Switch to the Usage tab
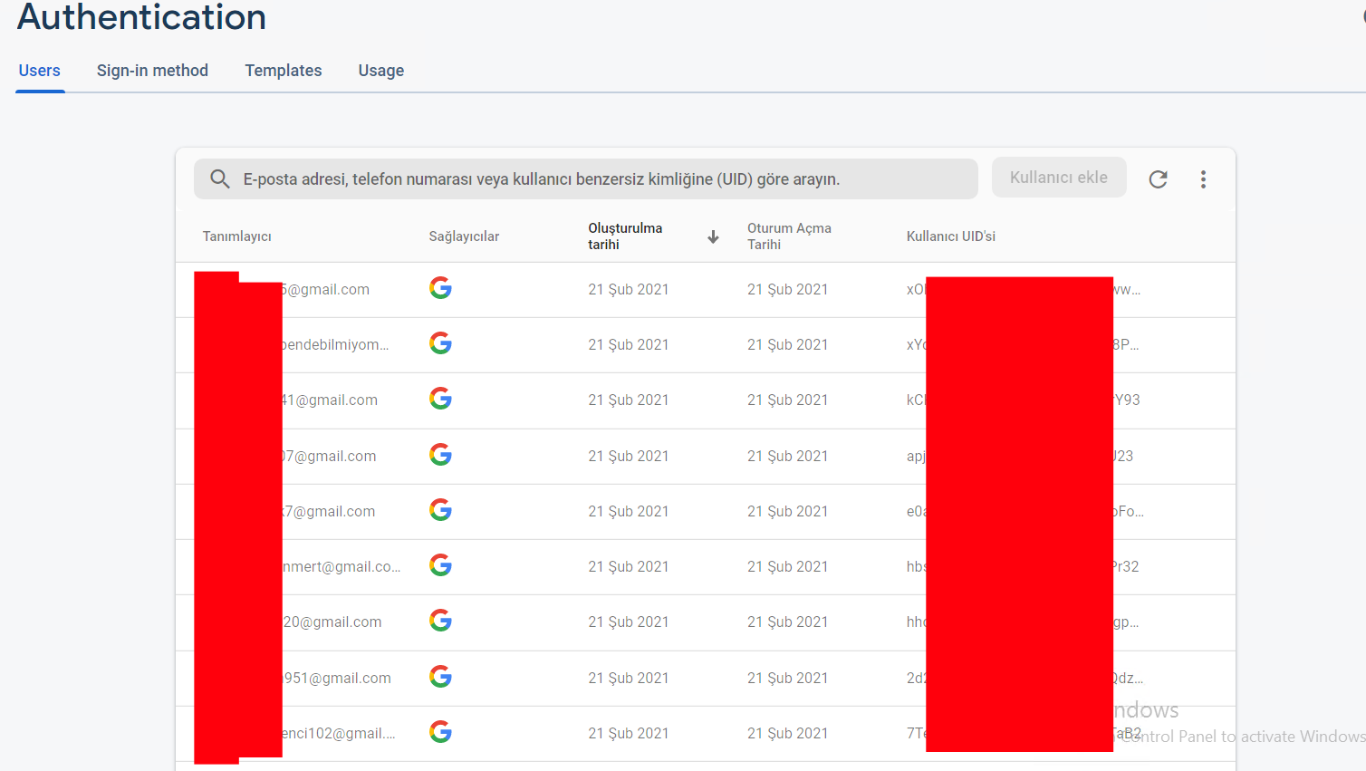 click(x=381, y=71)
